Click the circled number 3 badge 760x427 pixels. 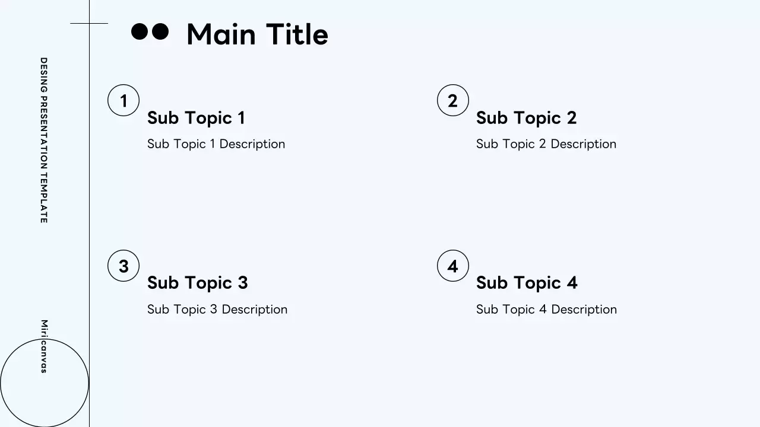123,266
